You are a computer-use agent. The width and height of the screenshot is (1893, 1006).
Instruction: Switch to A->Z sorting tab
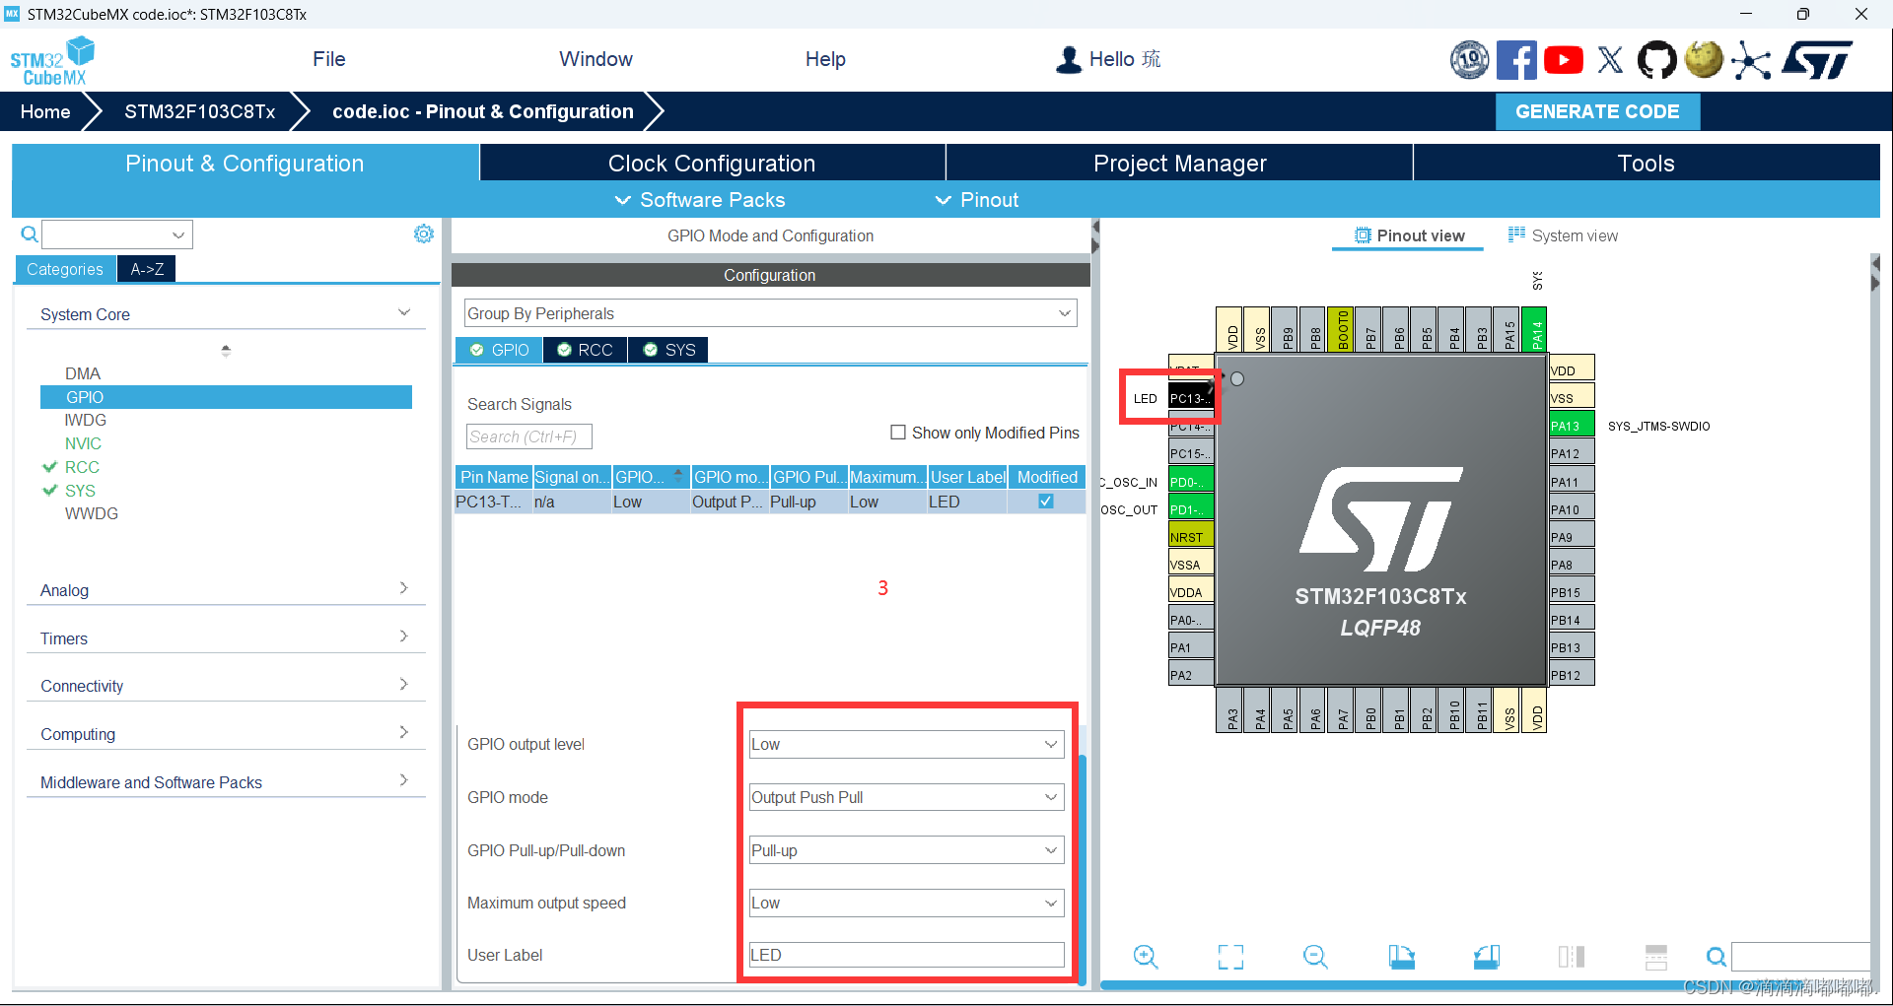click(147, 269)
